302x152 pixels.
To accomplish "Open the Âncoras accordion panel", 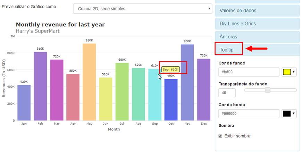I will coord(257,37).
